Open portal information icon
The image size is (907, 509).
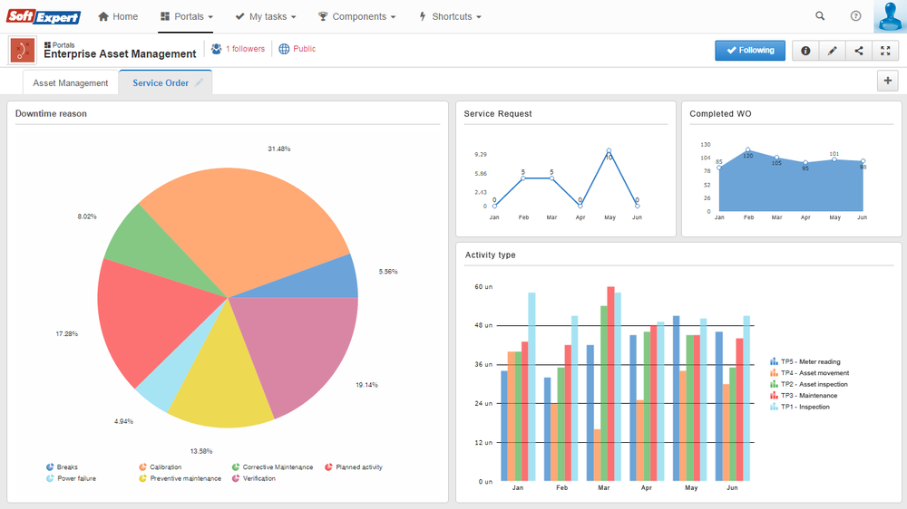(805, 50)
